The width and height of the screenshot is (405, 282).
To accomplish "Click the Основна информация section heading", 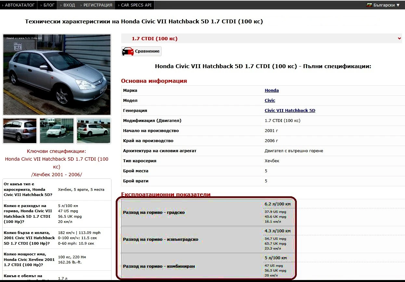I will click(154, 81).
